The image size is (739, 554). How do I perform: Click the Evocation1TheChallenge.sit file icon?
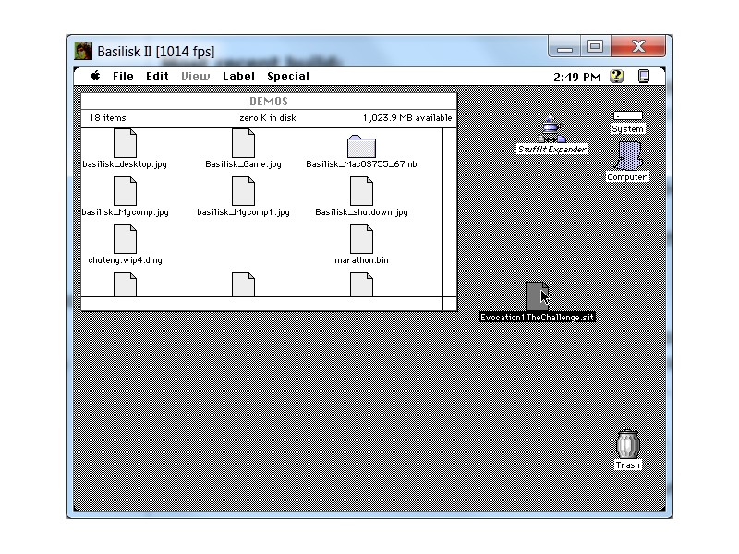[538, 295]
